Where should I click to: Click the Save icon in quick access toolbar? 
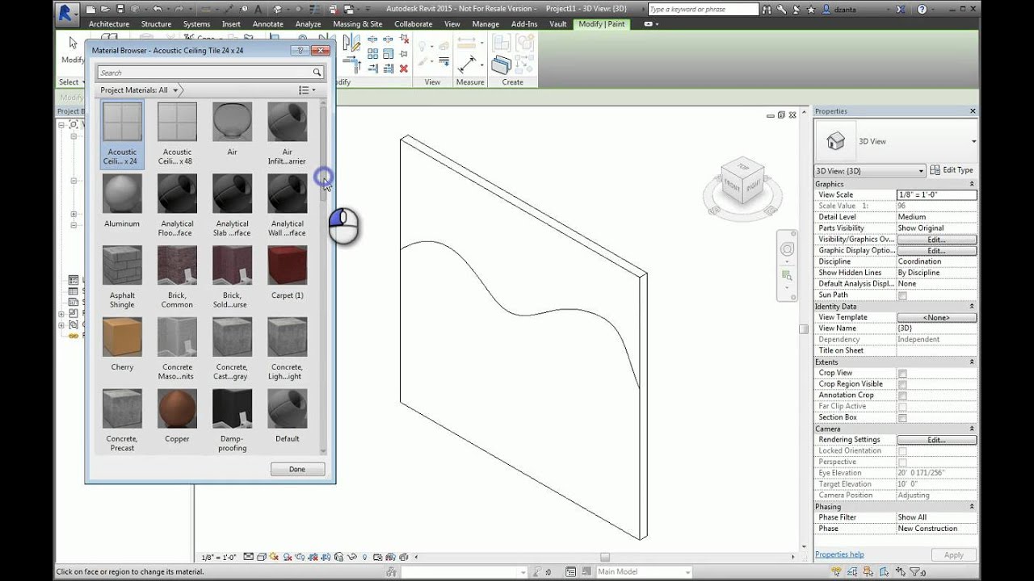(x=120, y=9)
